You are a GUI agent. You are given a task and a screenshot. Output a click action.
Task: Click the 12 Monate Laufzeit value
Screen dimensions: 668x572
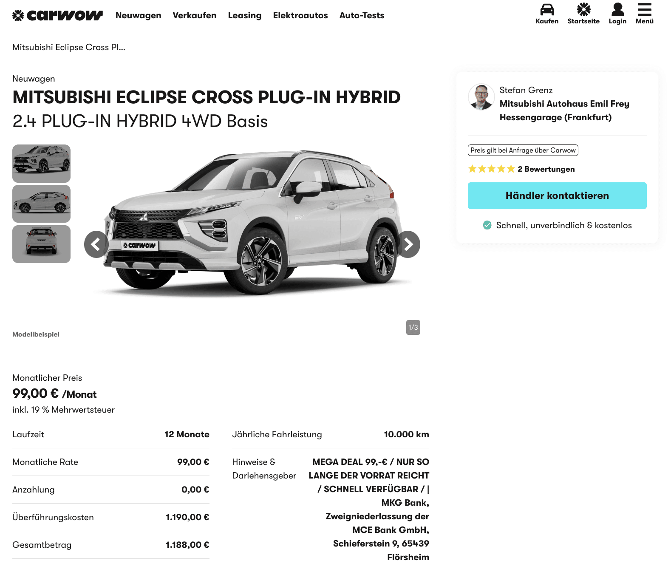pos(187,434)
